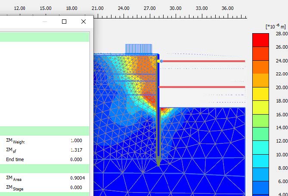
Task: Click the ΣM sf label
Action: (11, 150)
